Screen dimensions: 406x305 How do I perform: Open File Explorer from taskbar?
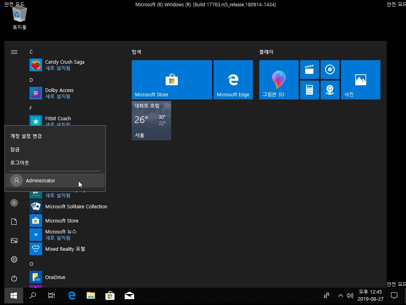coord(90,296)
